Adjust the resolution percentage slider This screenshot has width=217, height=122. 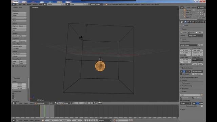185,55
